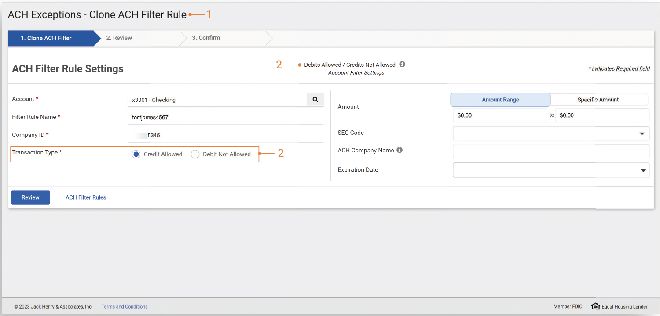Click the Filter Rule Name field
The width and height of the screenshot is (660, 316).
click(x=225, y=118)
